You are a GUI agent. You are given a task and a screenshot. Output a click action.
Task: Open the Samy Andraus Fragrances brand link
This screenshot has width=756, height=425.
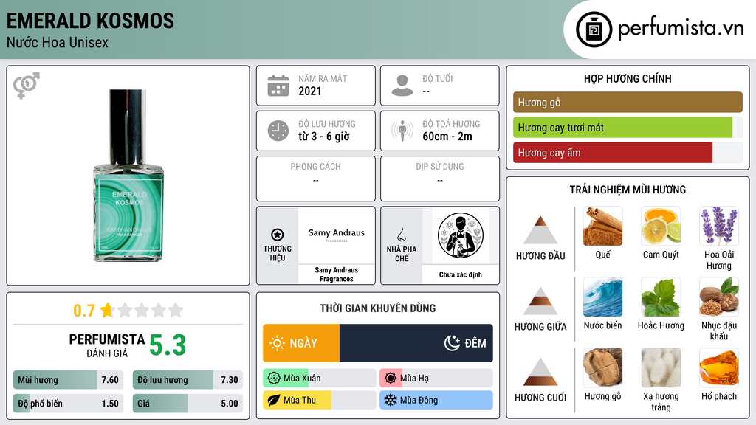click(337, 274)
